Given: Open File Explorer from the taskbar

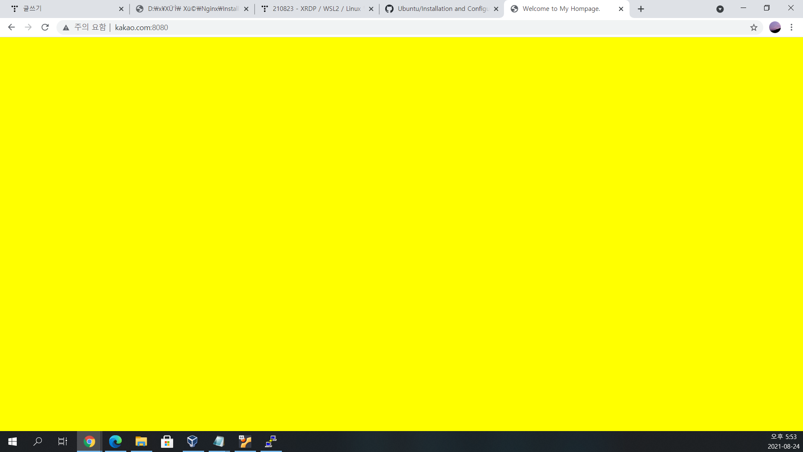Looking at the screenshot, I should point(141,442).
